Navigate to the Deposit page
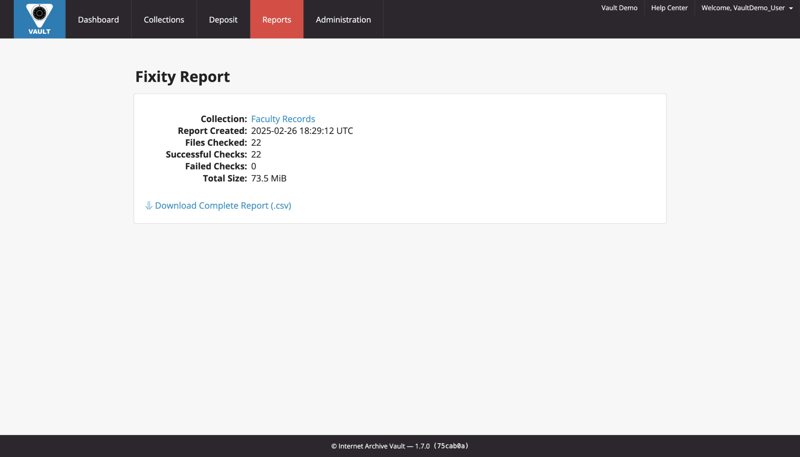This screenshot has width=800, height=457. [x=223, y=19]
